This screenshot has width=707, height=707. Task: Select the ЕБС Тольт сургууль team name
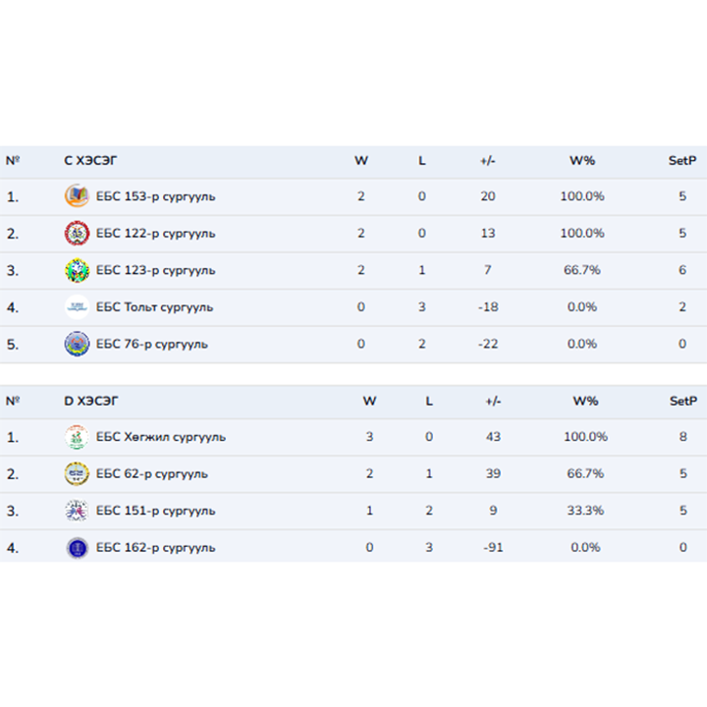click(x=154, y=307)
